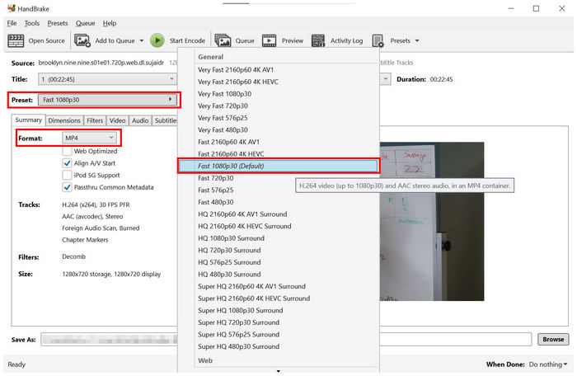Viewport: 577px width, 376px height.
Task: Click the green Start Encode play icon
Action: 157,40
